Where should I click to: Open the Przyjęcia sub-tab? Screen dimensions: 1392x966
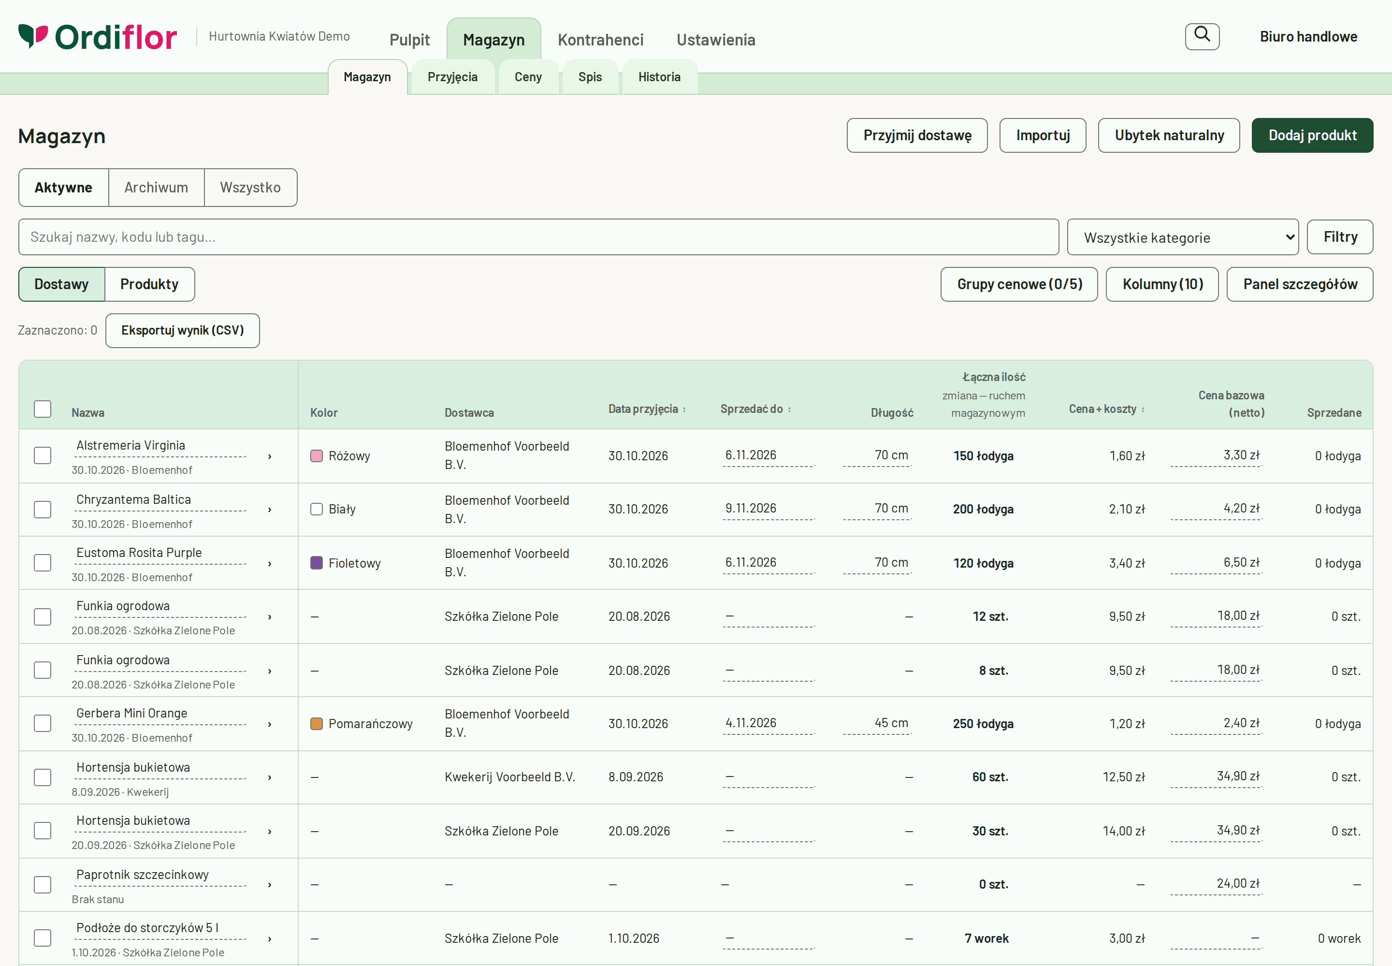pos(452,77)
